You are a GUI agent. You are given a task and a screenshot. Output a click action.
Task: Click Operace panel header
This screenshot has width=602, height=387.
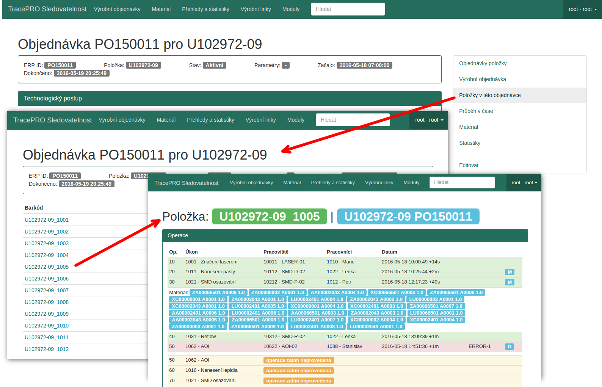click(345, 236)
